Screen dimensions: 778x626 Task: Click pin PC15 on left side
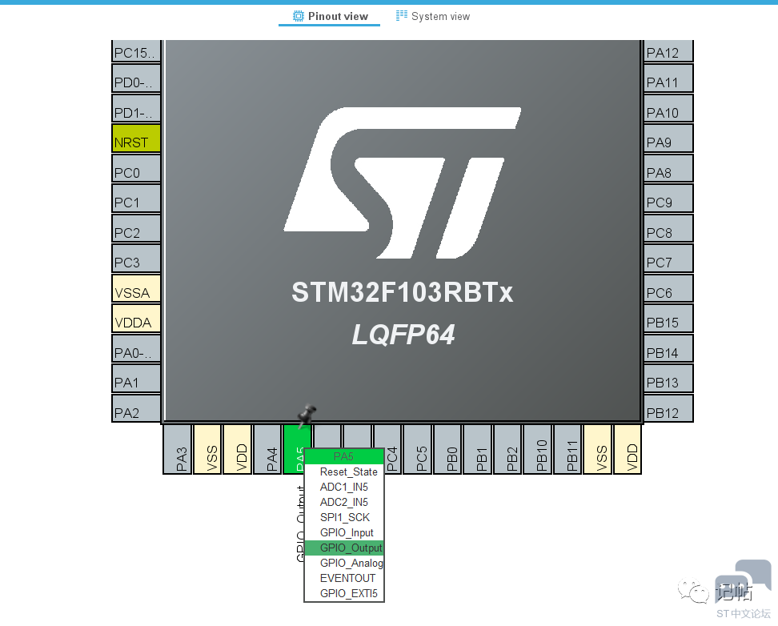point(136,50)
